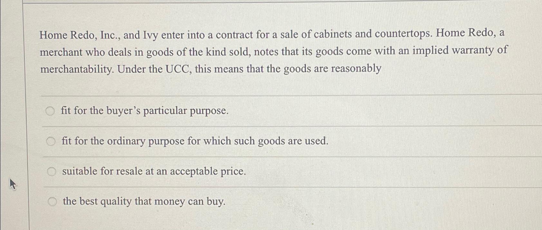Click the answer text "fit for the ordinary purpose for which such goods are used"
This screenshot has width=542, height=230.
[x=195, y=141]
